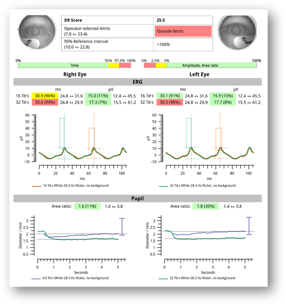Viewport: 286px width, 305px height.
Task: Click the Operator-selected limits row
Action: click(107, 31)
